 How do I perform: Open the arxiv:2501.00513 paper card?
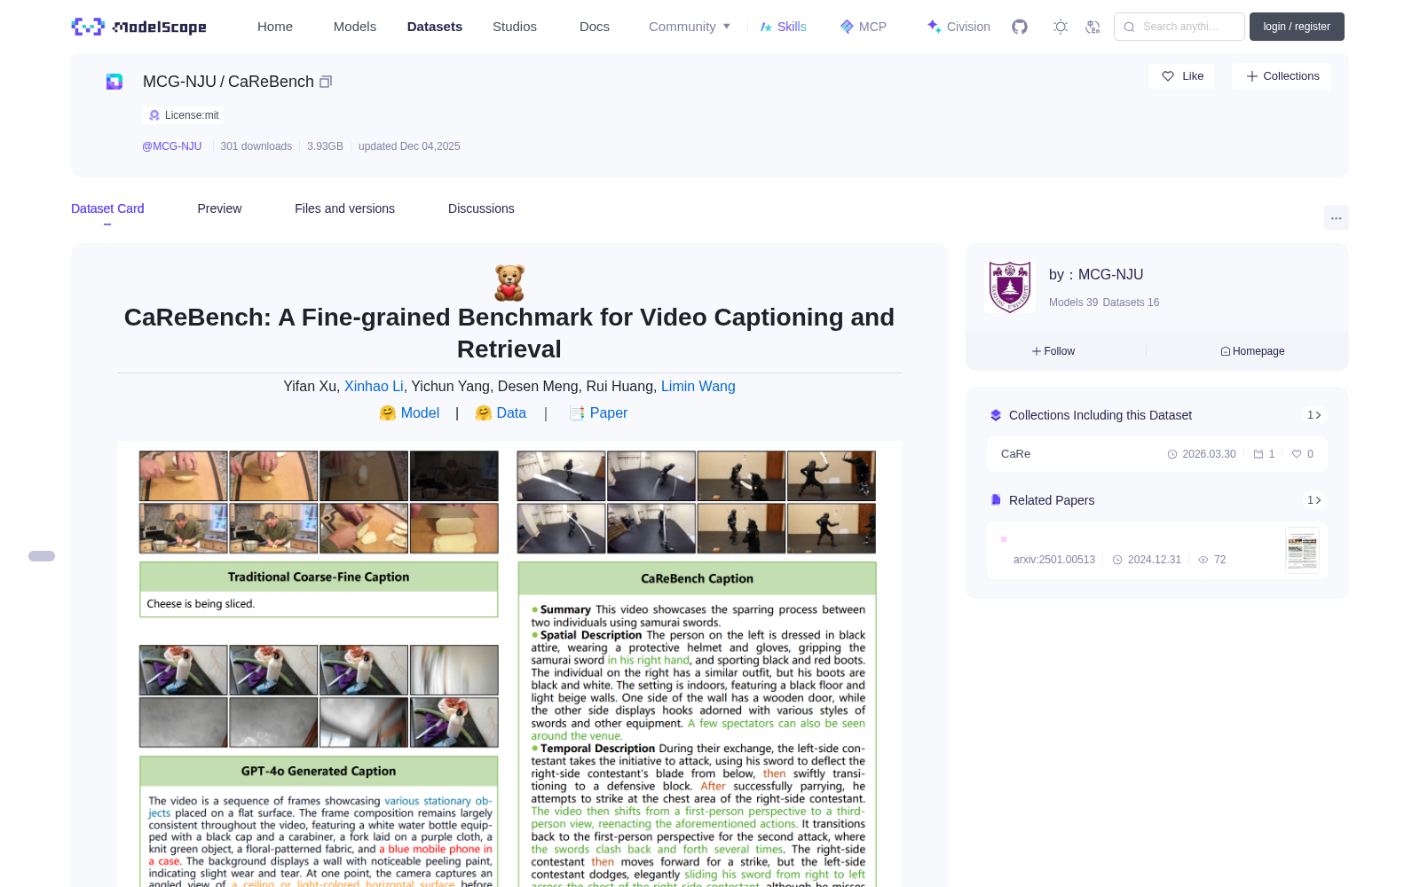(x=1157, y=551)
